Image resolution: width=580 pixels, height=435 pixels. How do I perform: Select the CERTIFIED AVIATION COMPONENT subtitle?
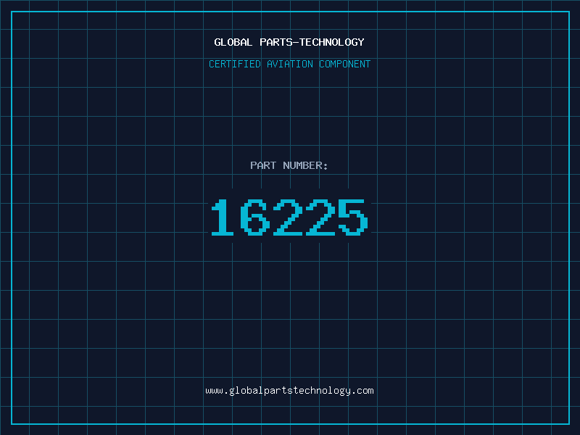coord(289,64)
